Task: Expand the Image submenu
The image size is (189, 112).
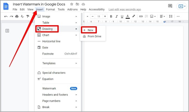Action: [x=58, y=17]
